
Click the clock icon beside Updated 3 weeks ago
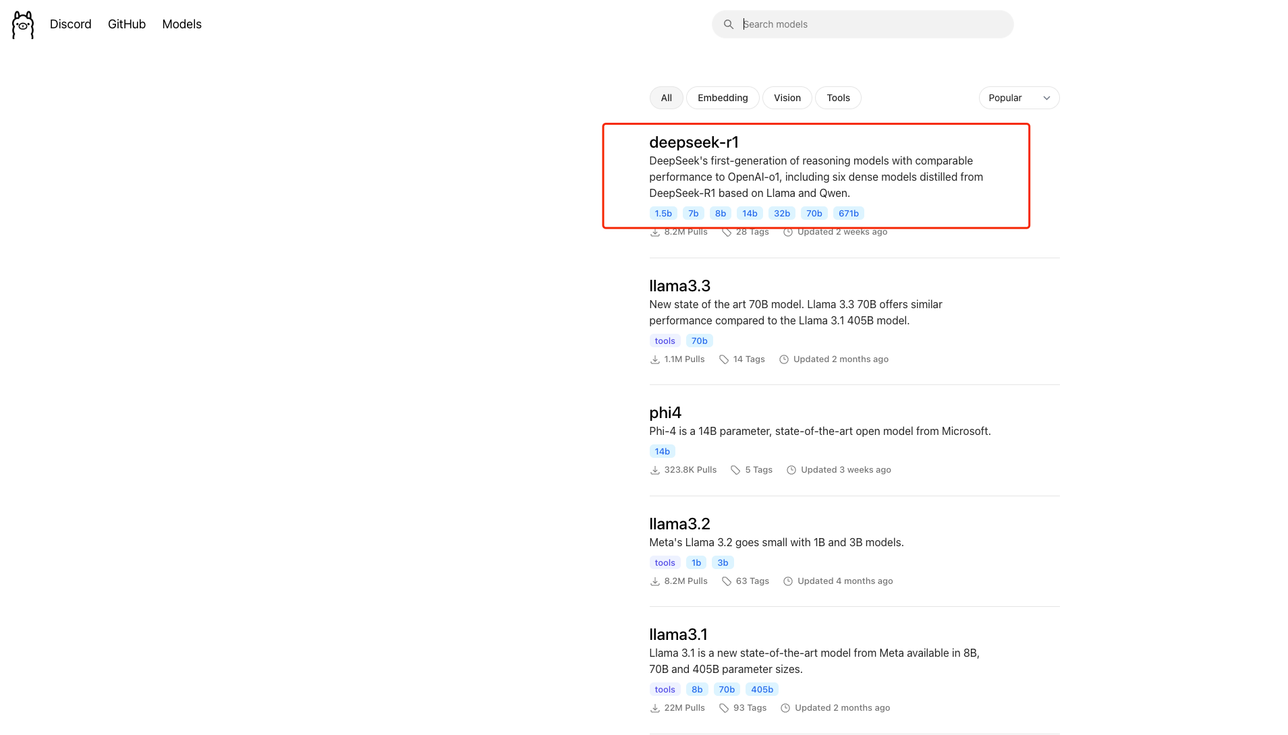pyautogui.click(x=791, y=470)
